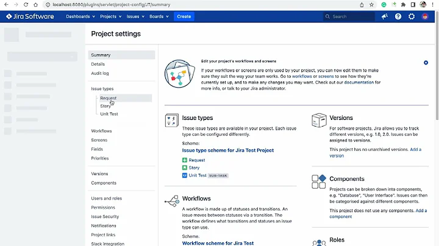
Task: Open Issue type scheme for Jira Test Project
Action: pyautogui.click(x=228, y=150)
